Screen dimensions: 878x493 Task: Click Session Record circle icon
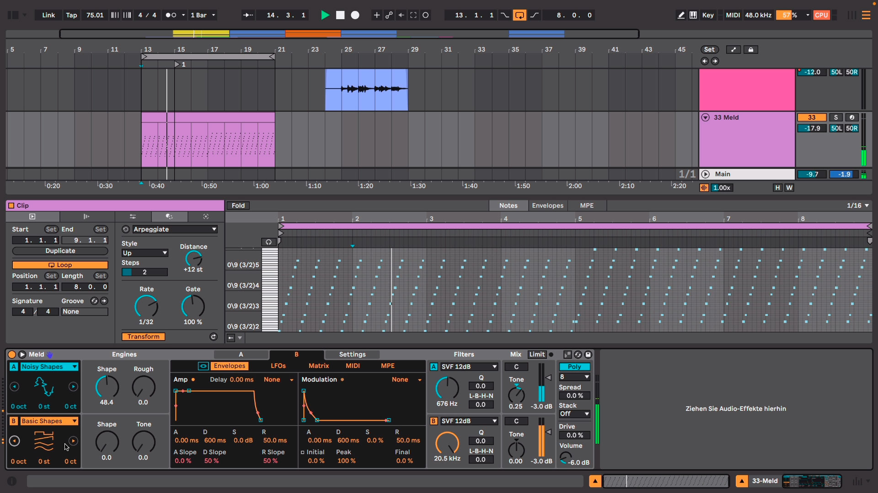click(426, 15)
